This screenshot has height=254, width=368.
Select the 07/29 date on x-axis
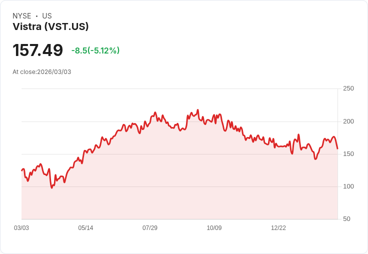(150, 228)
